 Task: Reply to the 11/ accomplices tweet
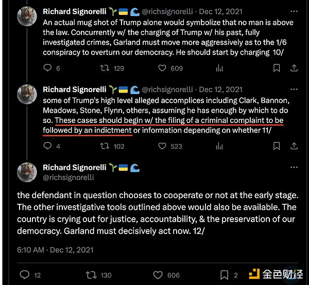pyautogui.click(x=48, y=146)
